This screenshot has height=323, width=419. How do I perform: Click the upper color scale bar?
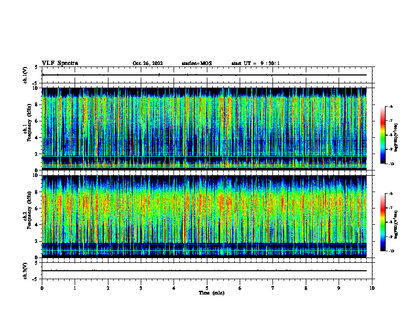(x=383, y=135)
